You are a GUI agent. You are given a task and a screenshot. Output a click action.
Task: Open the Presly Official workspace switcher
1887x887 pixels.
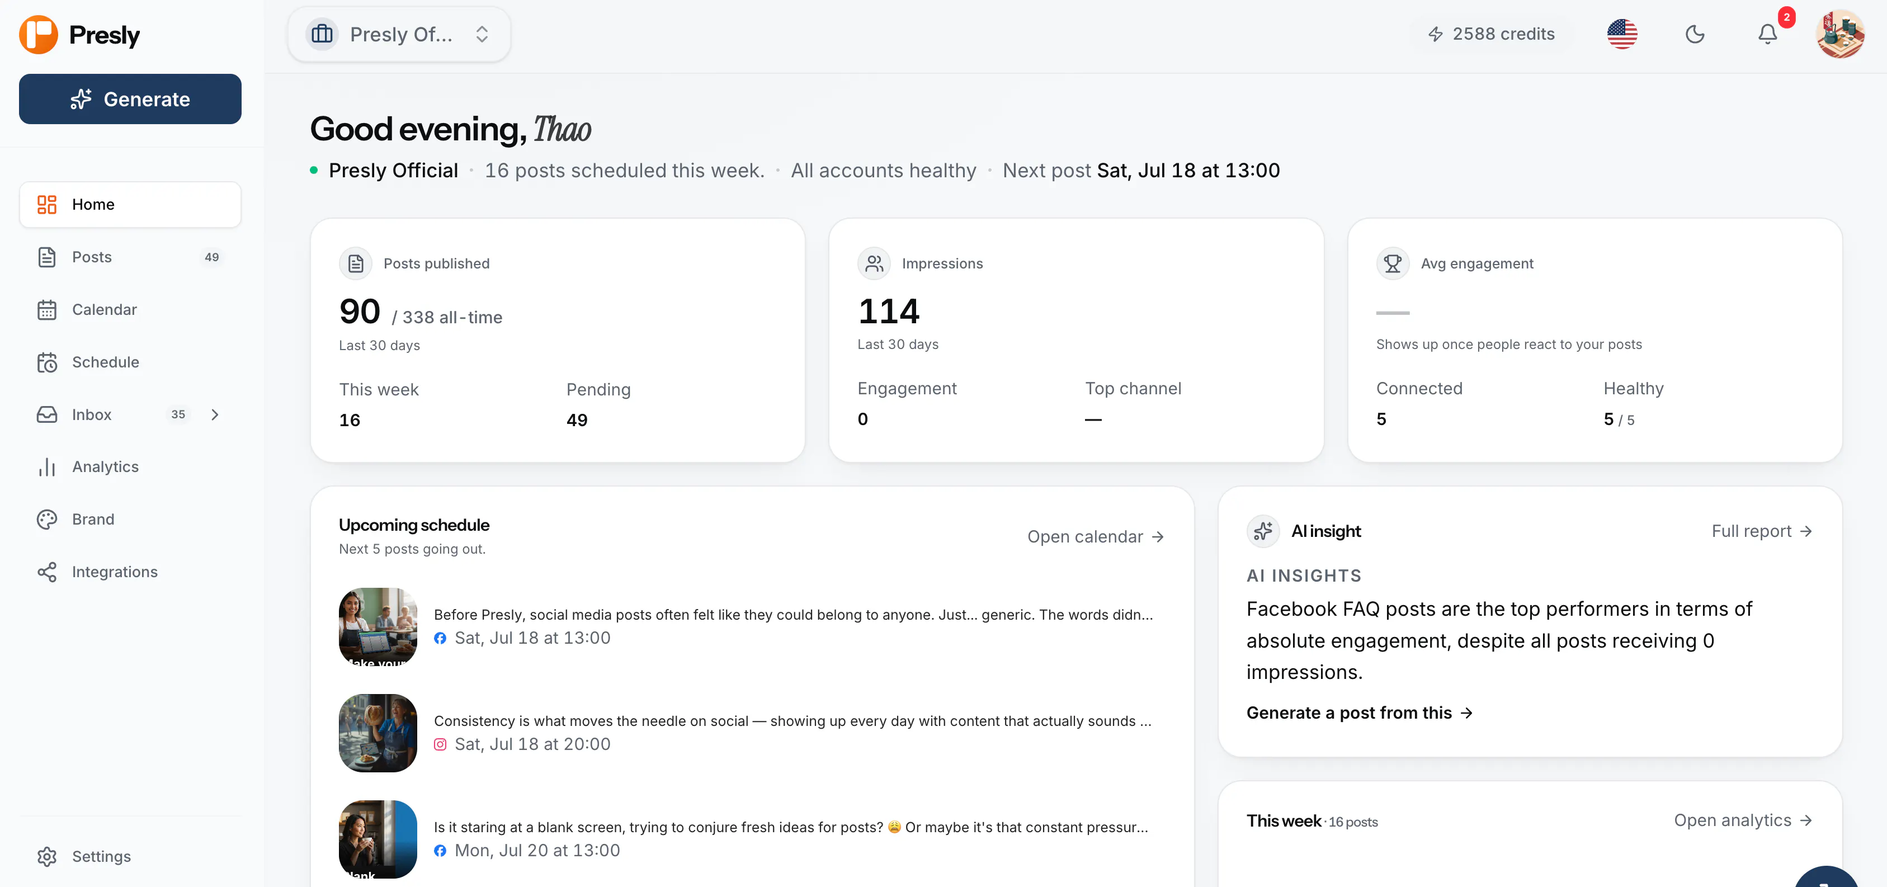399,35
